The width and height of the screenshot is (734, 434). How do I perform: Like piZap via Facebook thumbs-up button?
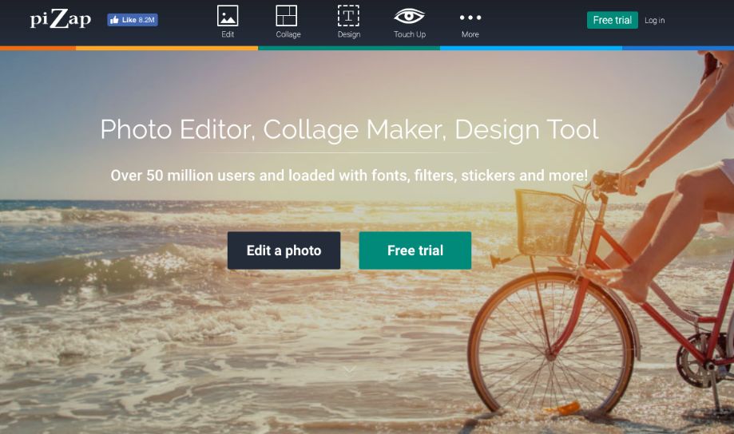pos(133,20)
